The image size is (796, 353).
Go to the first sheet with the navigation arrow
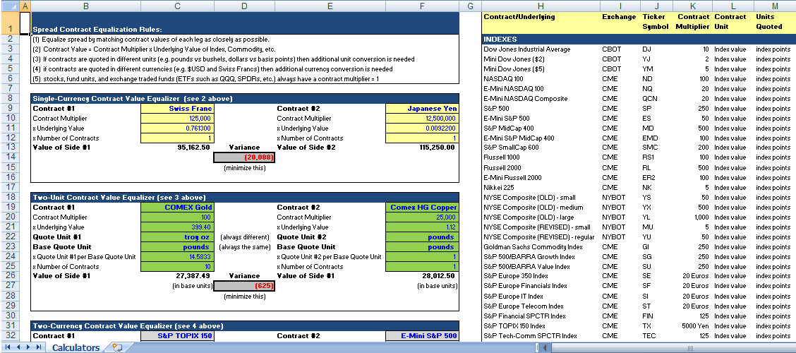coord(8,347)
